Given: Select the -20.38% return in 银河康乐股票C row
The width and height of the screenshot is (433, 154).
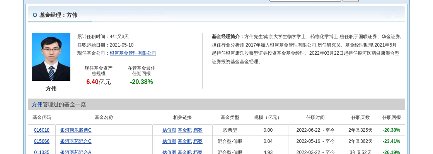Looking at the screenshot, I should [391, 130].
